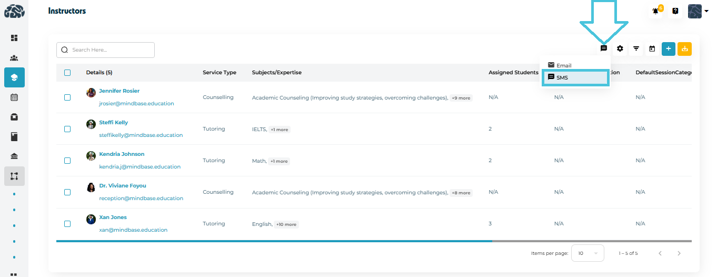The height and width of the screenshot is (277, 717).
Task: Open Kendria Johnson's profile link
Action: coord(122,154)
